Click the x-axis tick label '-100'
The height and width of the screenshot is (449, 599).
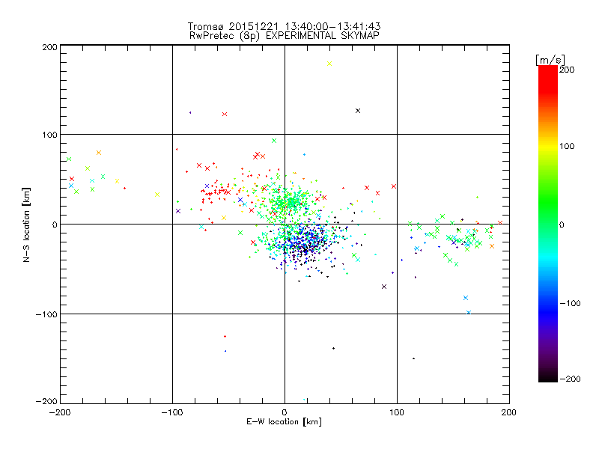pyautogui.click(x=172, y=412)
